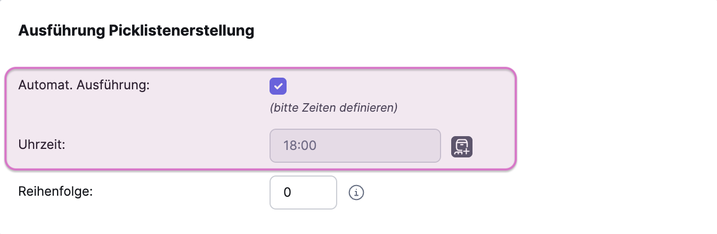Screen dimensions: 717x234
Task: Toggle automatic picklist execution off
Action: pyautogui.click(x=278, y=86)
